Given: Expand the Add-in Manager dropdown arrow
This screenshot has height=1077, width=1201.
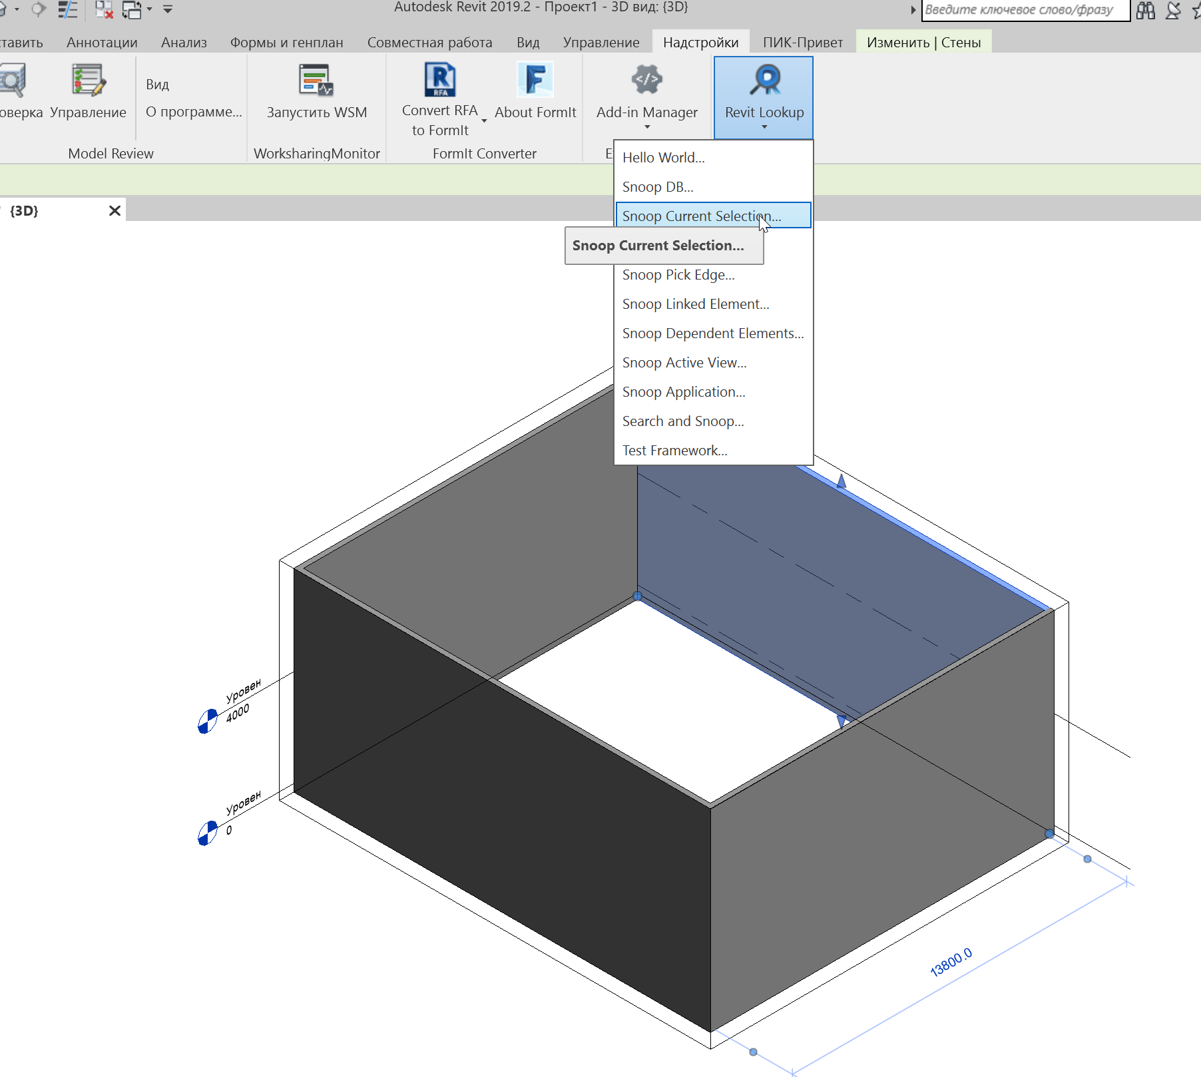Looking at the screenshot, I should click(647, 127).
